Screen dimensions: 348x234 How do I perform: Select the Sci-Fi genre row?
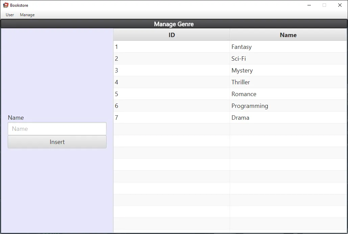coord(239,59)
